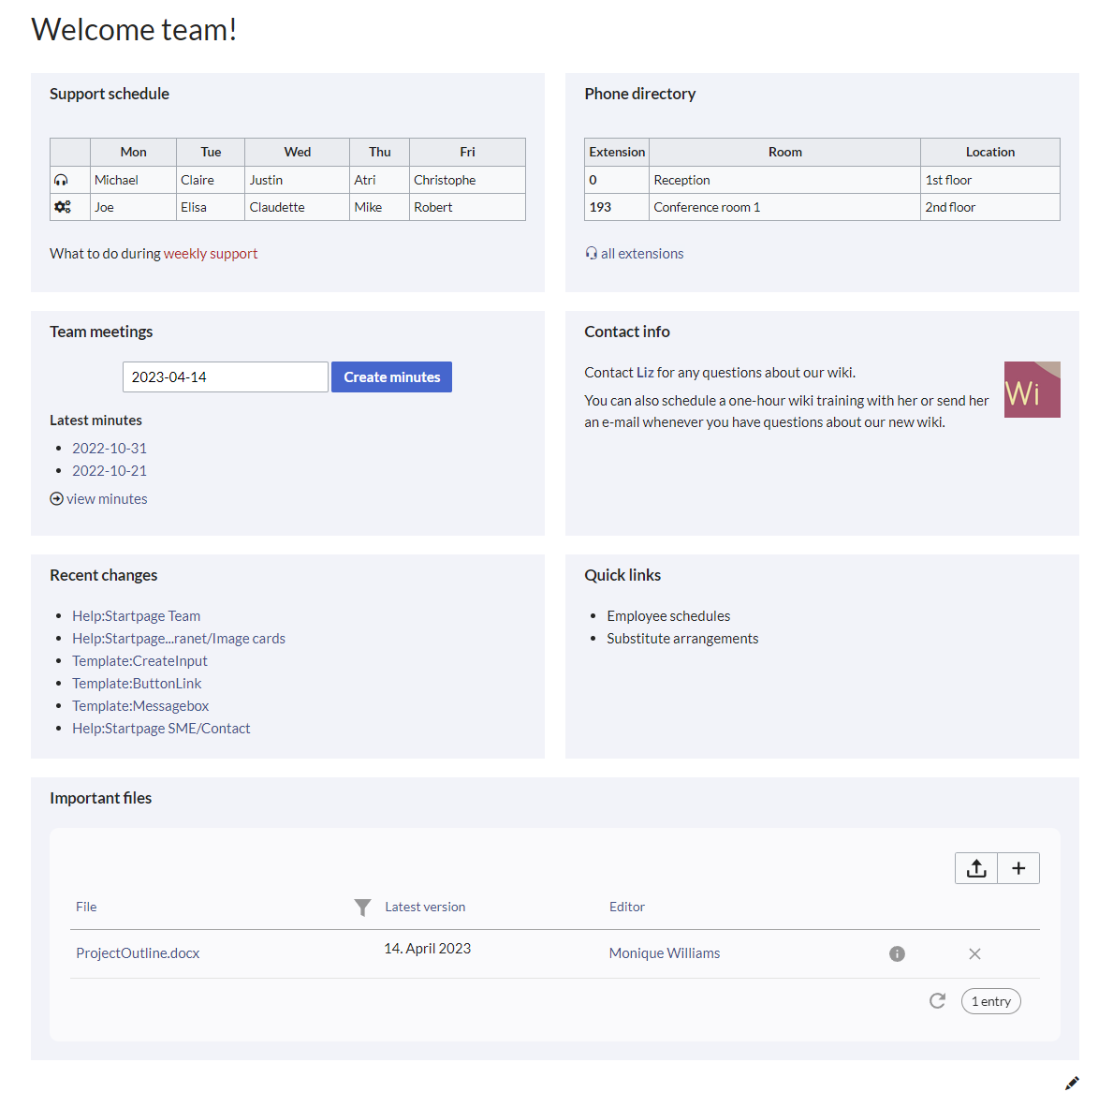Open Substitute arrangements quick link
The height and width of the screenshot is (1107, 1113).
[682, 639]
